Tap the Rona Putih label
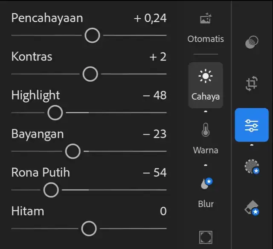273x249 pixels. 41,172
